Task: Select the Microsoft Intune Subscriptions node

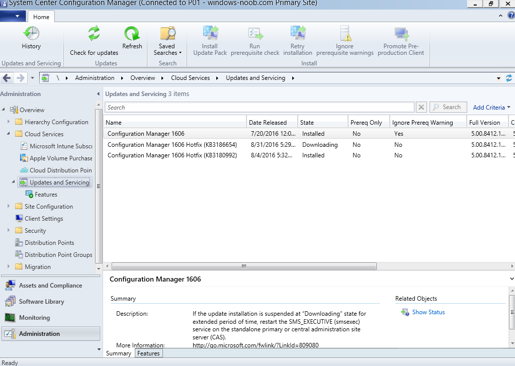Action: coord(56,146)
